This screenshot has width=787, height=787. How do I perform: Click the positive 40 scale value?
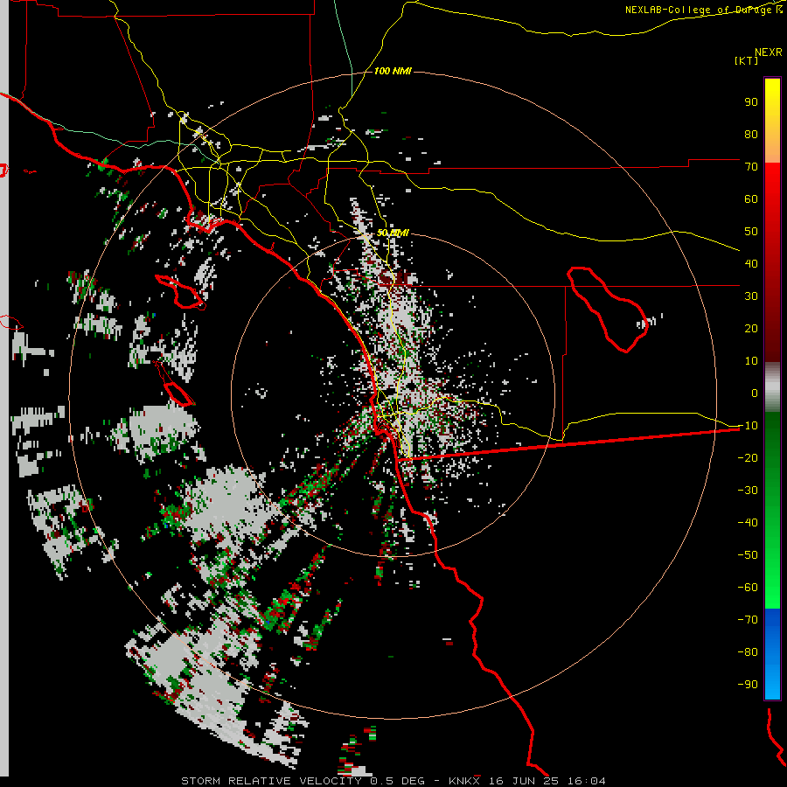coord(751,263)
